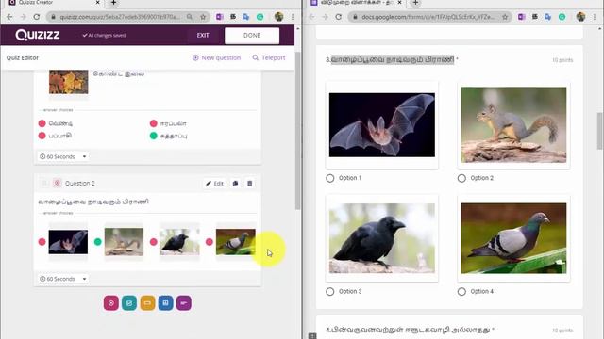Open the Teleport search option
This screenshot has height=339, width=604.
click(269, 57)
